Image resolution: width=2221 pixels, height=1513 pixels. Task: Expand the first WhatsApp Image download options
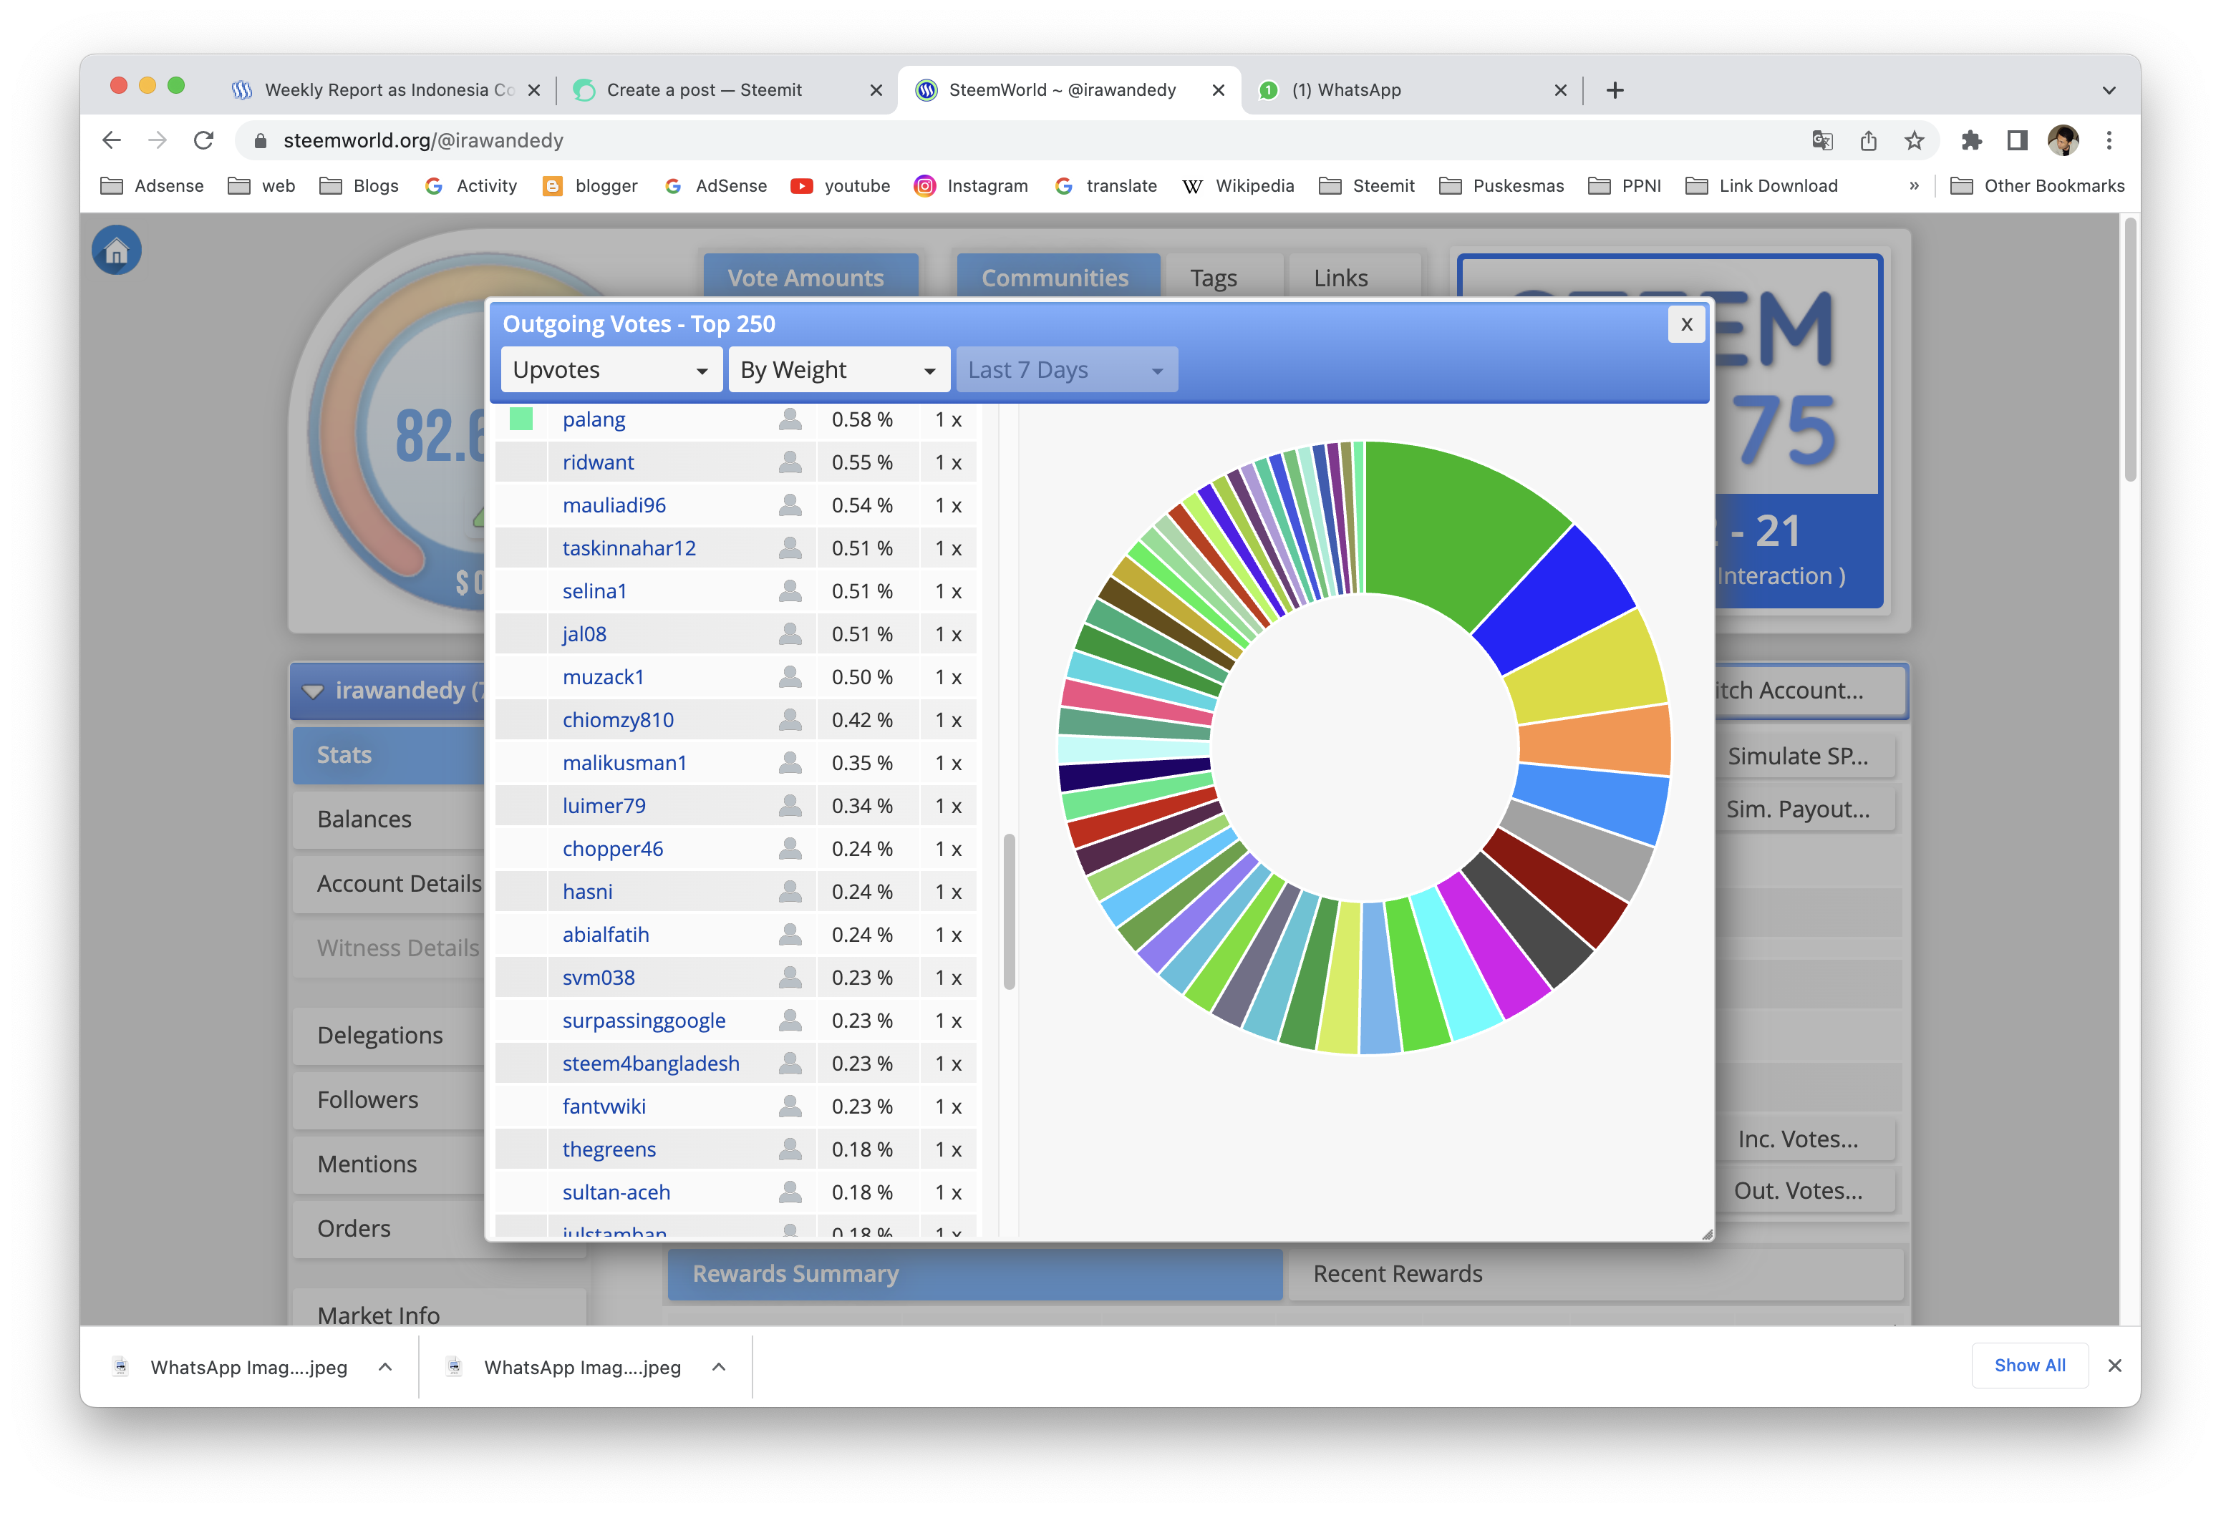pyautogui.click(x=385, y=1366)
